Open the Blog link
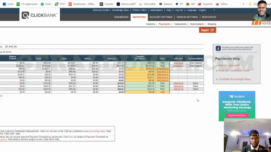The height and width of the screenshot is (152, 271). (x=169, y=10)
